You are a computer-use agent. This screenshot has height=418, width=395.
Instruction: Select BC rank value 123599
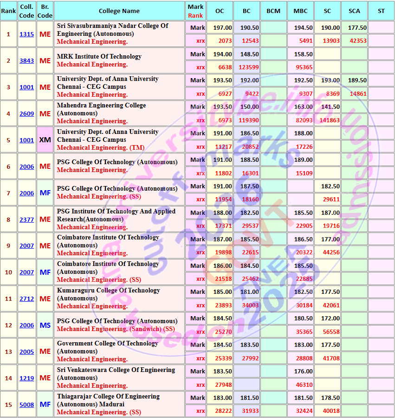pyautogui.click(x=249, y=67)
